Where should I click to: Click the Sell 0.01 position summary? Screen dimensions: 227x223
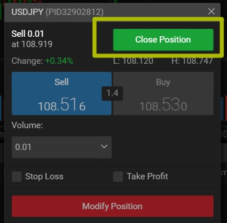(x=28, y=34)
